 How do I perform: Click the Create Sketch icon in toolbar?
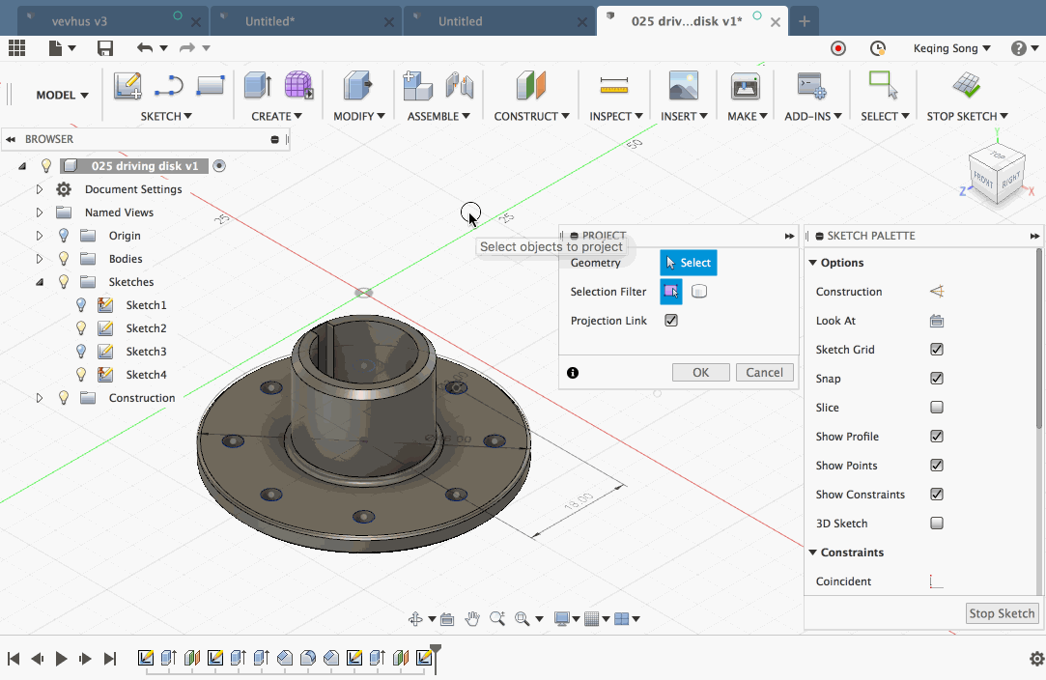tap(127, 86)
